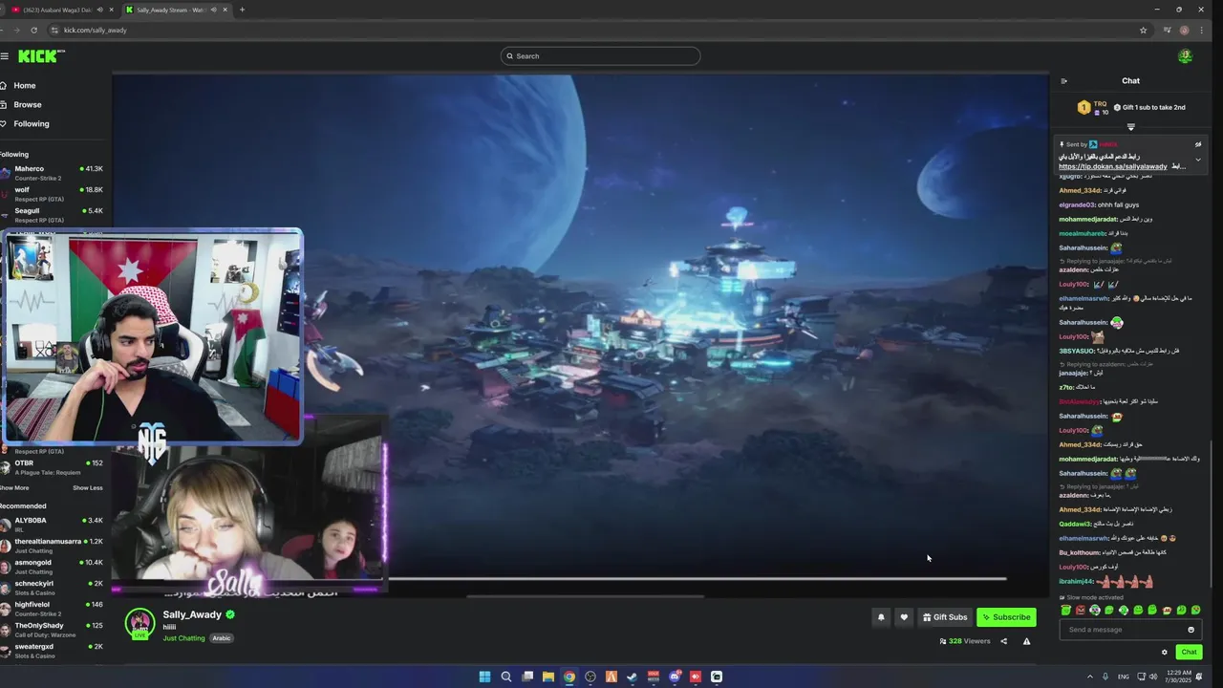Open volume control in system tray

coord(1153,677)
